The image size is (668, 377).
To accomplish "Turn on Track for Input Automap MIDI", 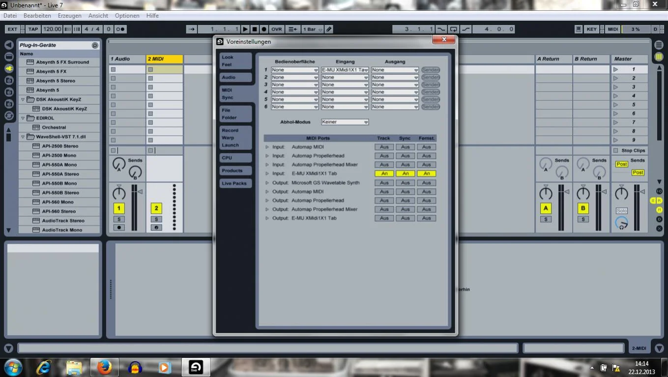I will coord(384,147).
